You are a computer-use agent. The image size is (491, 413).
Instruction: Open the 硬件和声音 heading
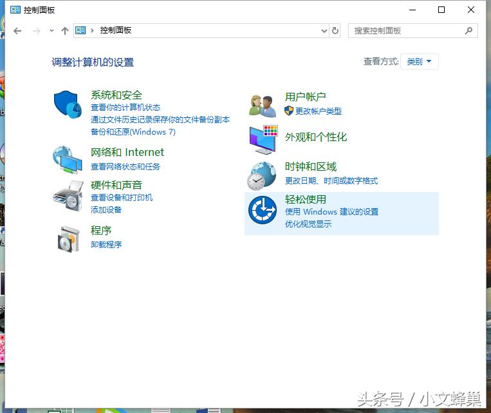tap(116, 185)
